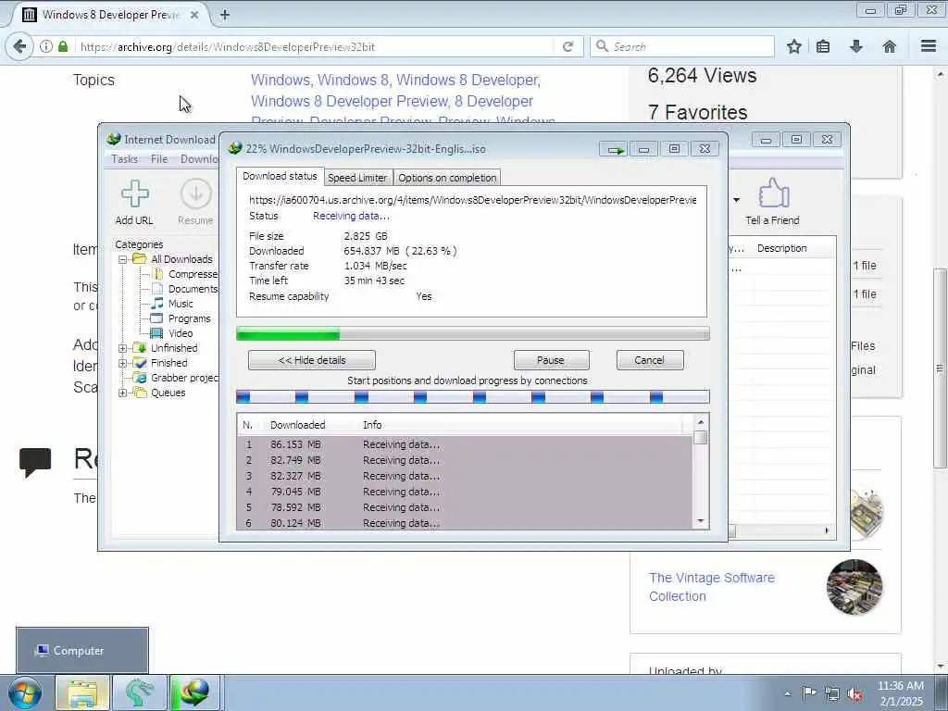Open the Windows 8 Developer Preview topic link
This screenshot has height=711, width=948.
[349, 101]
